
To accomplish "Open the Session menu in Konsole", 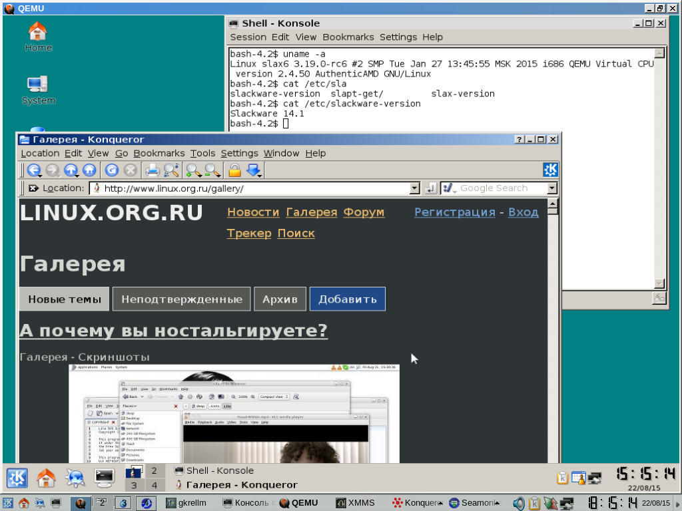I will [x=248, y=37].
